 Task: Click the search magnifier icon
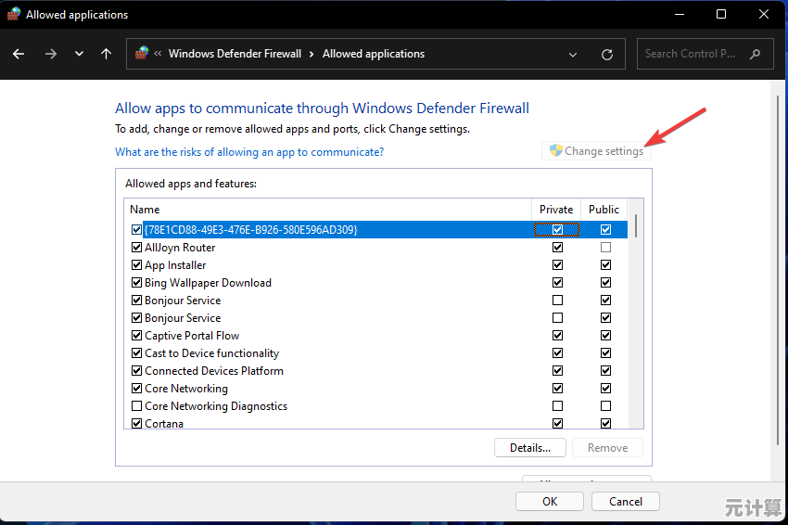coord(756,54)
